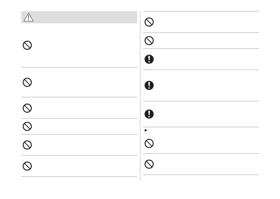Click the vertical divider between the two columns
The image size is (280, 199).
click(x=140, y=94)
